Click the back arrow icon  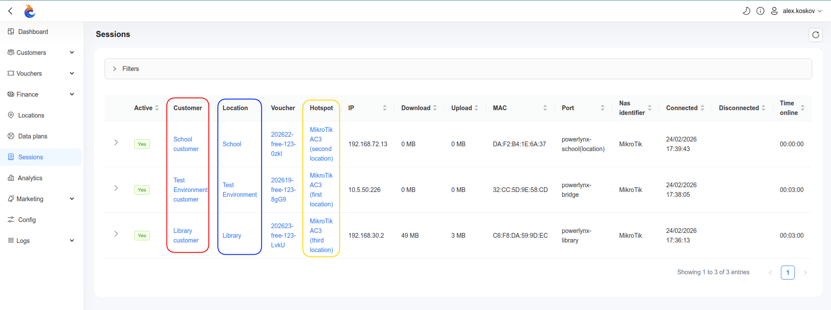coord(10,11)
